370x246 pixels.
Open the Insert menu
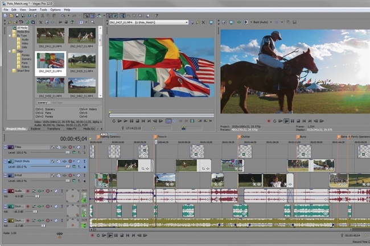[32, 10]
